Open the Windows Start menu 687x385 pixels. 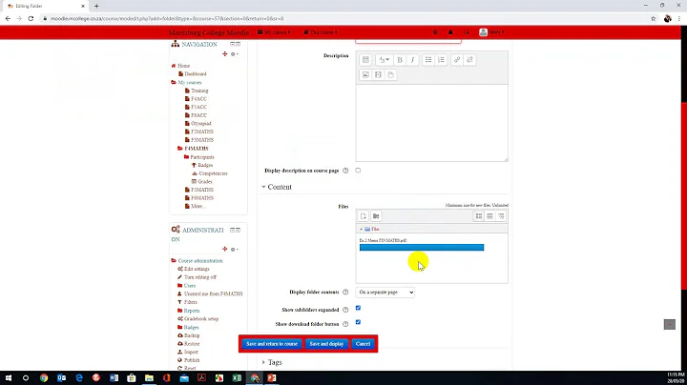coord(9,378)
